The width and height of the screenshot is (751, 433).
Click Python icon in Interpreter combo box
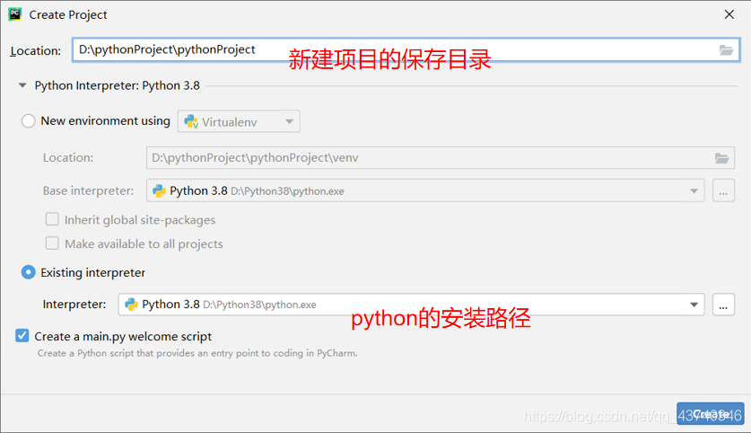coord(131,305)
